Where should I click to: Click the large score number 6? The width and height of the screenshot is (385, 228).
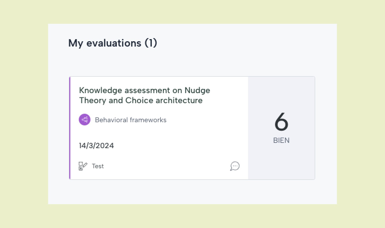click(x=281, y=122)
